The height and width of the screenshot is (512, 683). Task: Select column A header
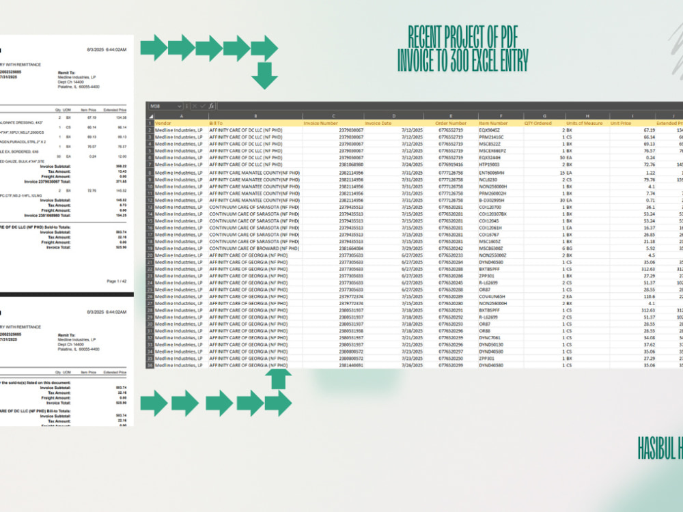pos(181,116)
